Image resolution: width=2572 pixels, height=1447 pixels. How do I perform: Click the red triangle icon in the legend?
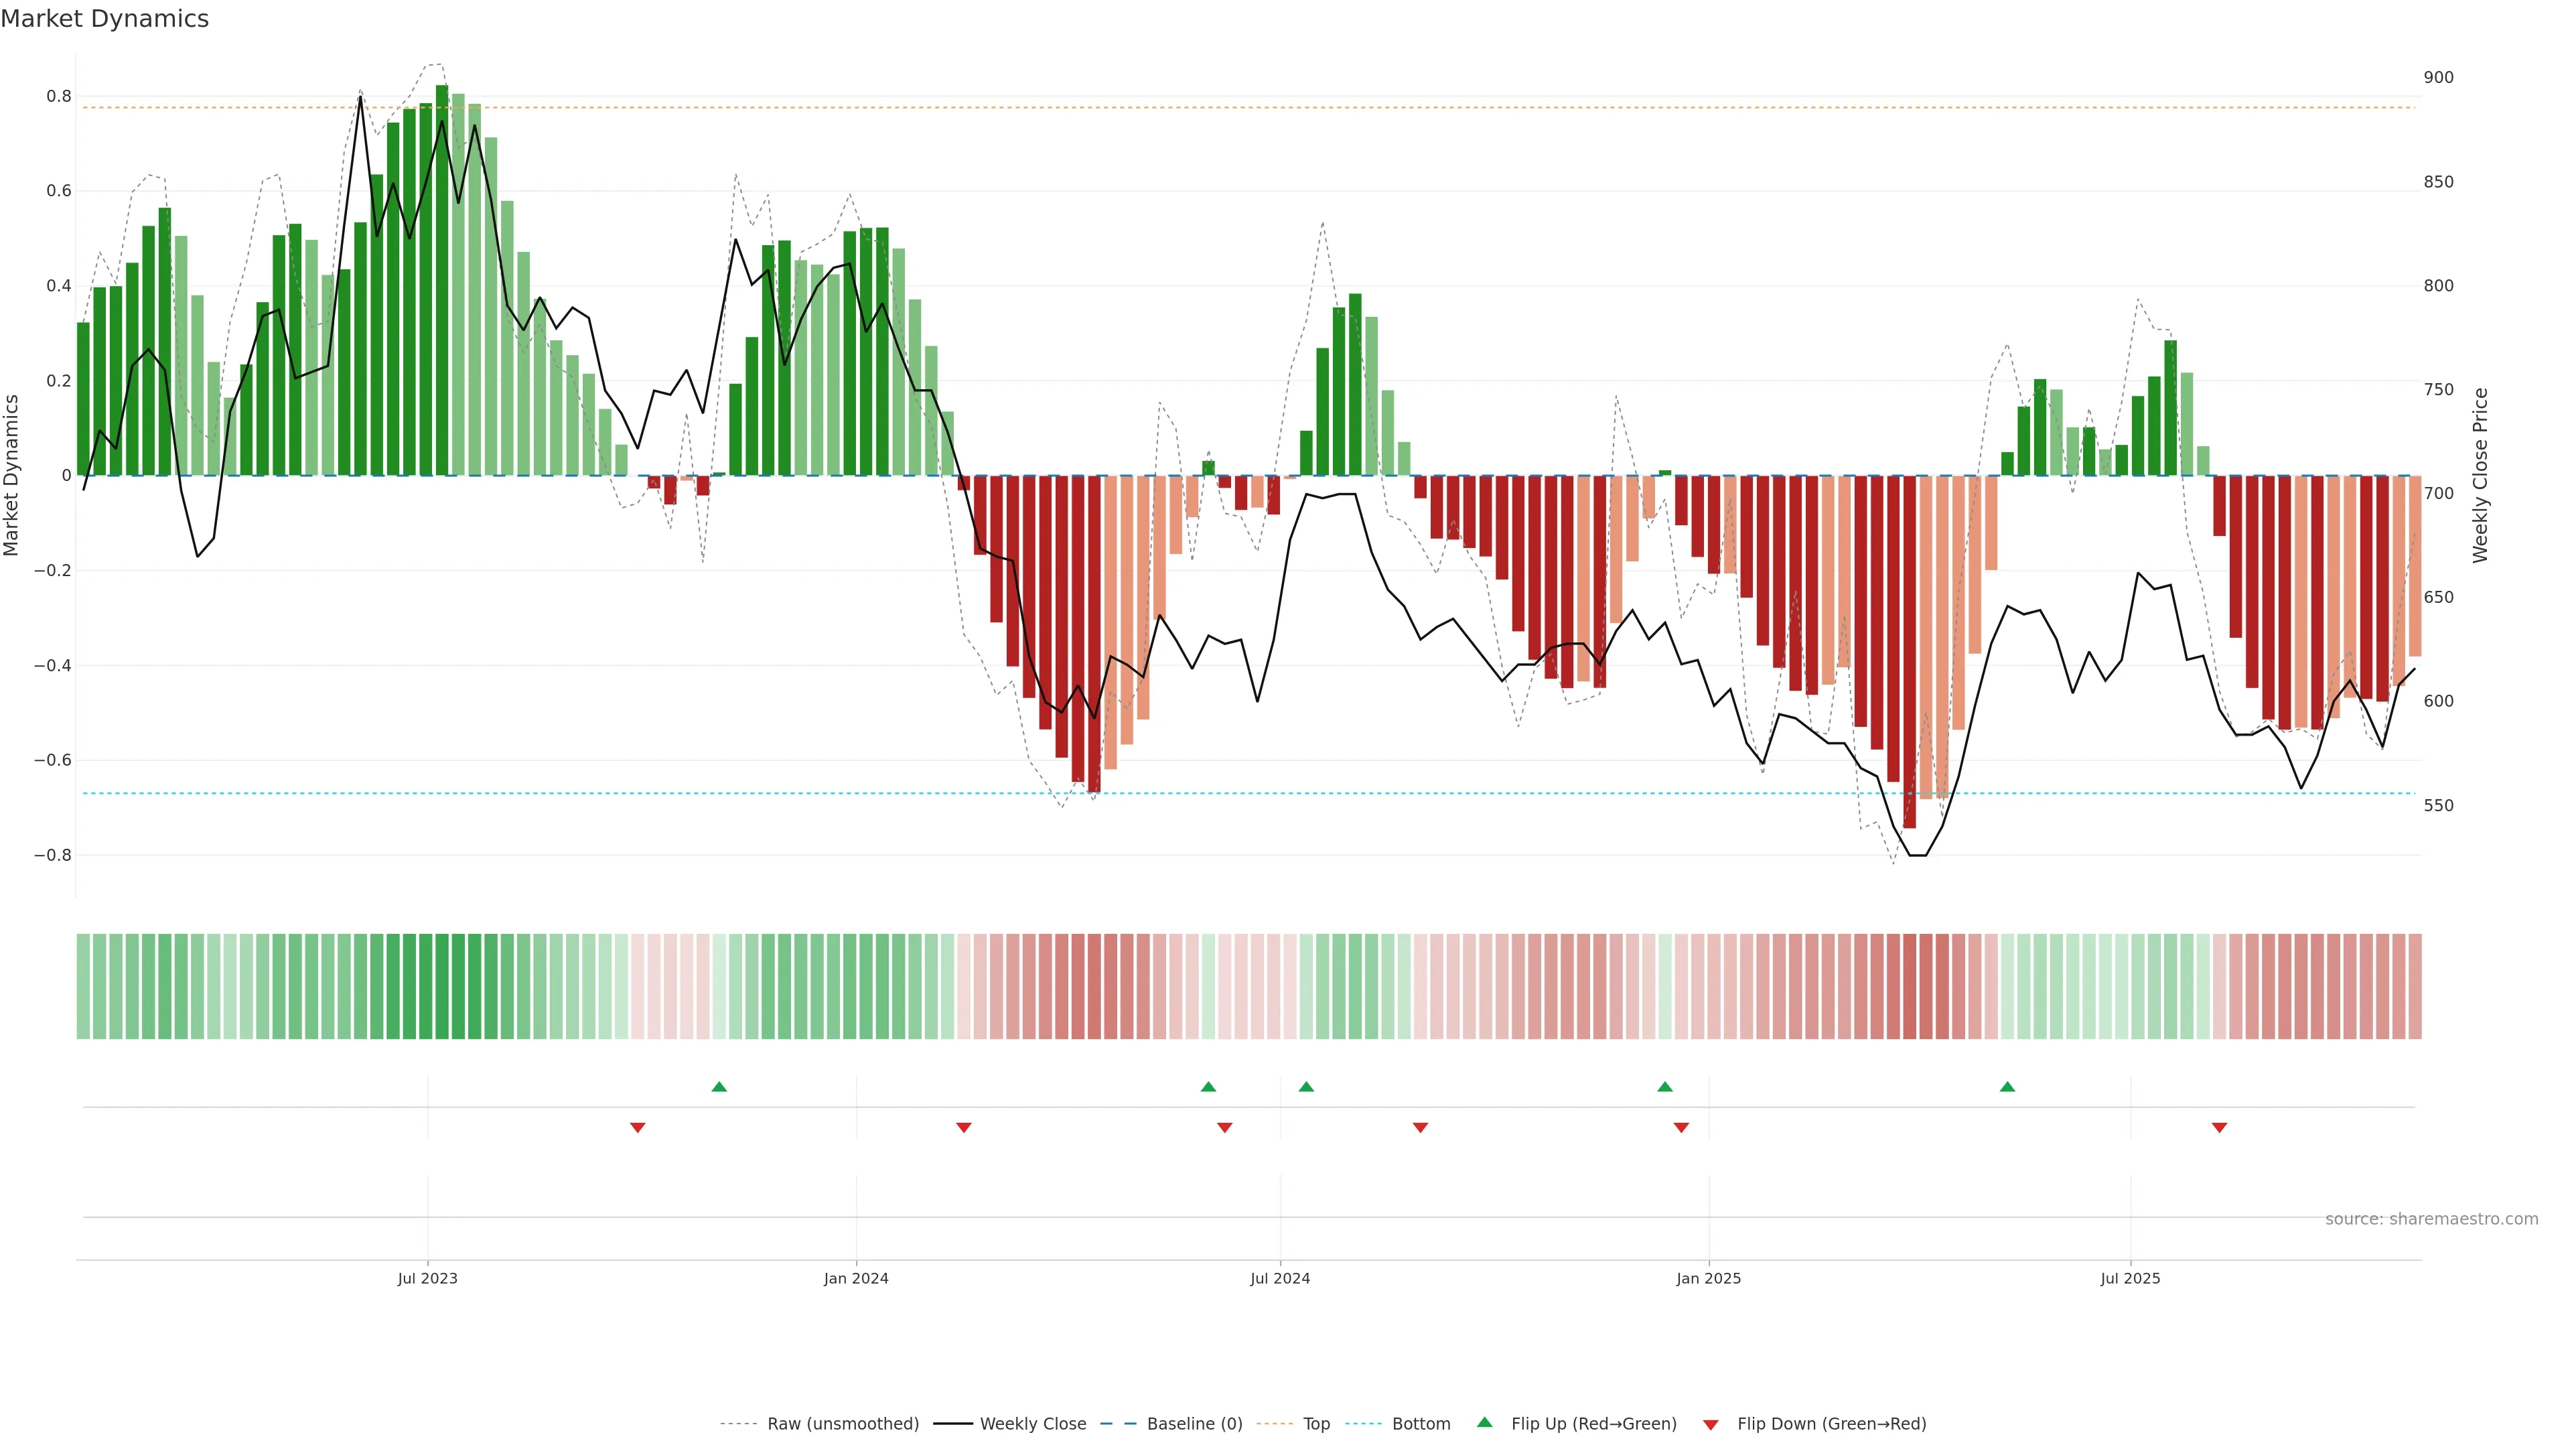click(1711, 1425)
